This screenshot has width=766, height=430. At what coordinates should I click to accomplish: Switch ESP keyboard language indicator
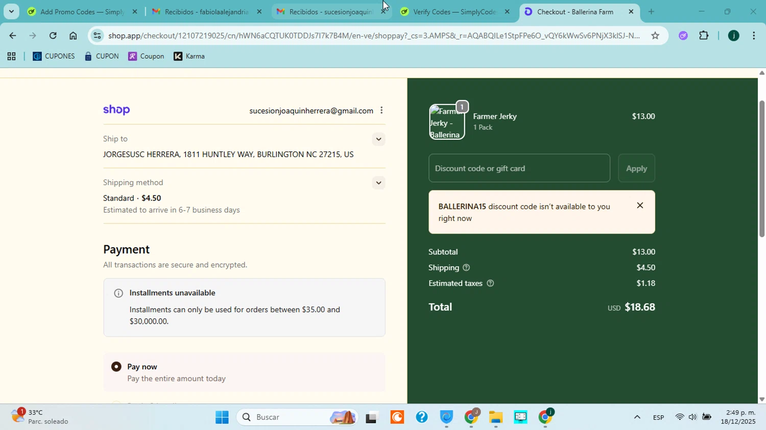click(658, 417)
